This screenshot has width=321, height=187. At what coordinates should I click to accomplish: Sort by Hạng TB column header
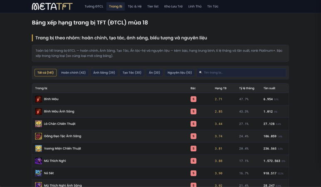click(x=220, y=88)
